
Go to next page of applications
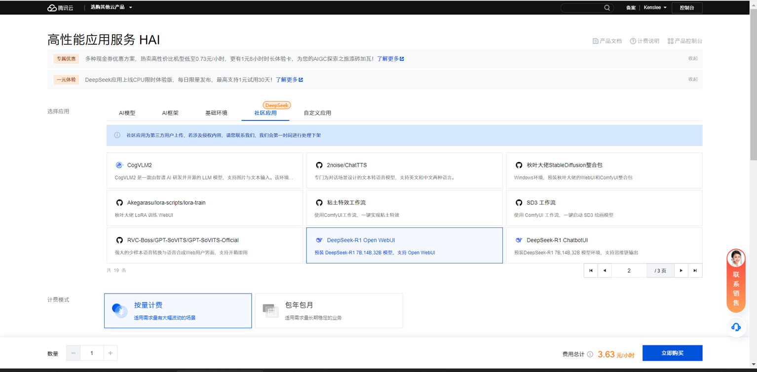coord(681,270)
